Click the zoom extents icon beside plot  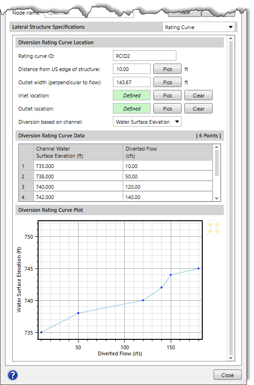click(x=214, y=228)
